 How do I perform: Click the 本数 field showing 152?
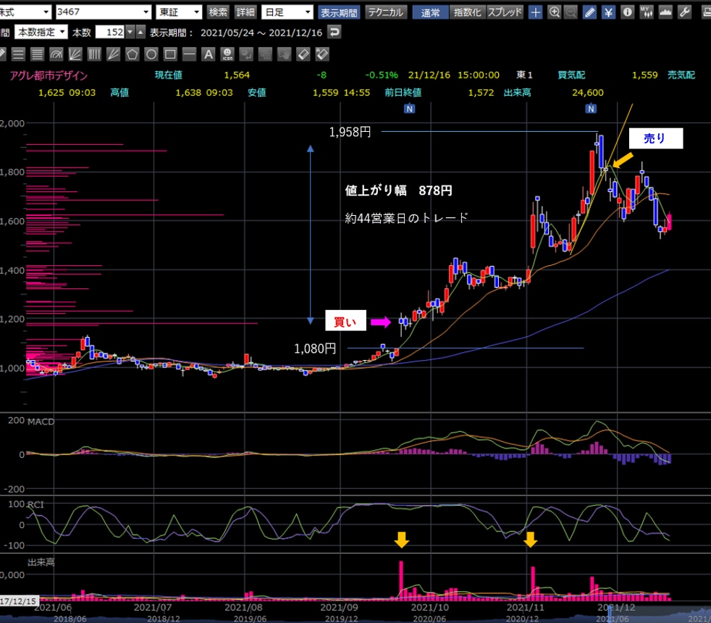coord(110,32)
